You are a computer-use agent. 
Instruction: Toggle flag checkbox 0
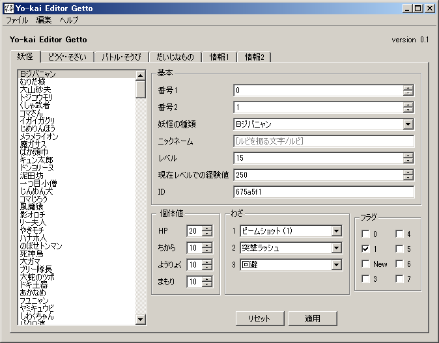(x=365, y=234)
